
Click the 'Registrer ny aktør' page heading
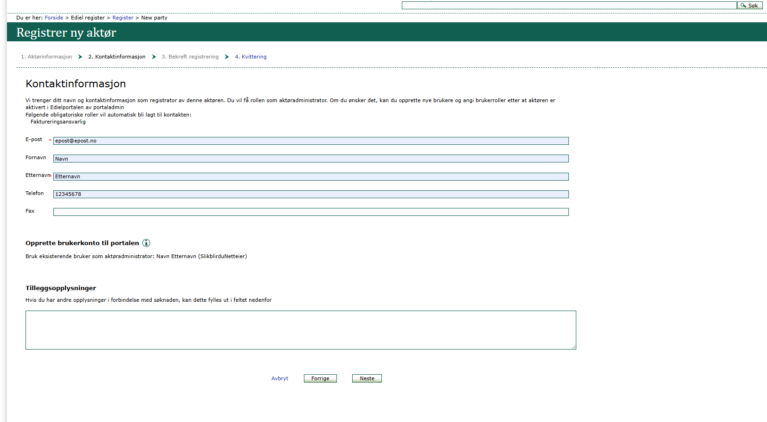[x=66, y=32]
